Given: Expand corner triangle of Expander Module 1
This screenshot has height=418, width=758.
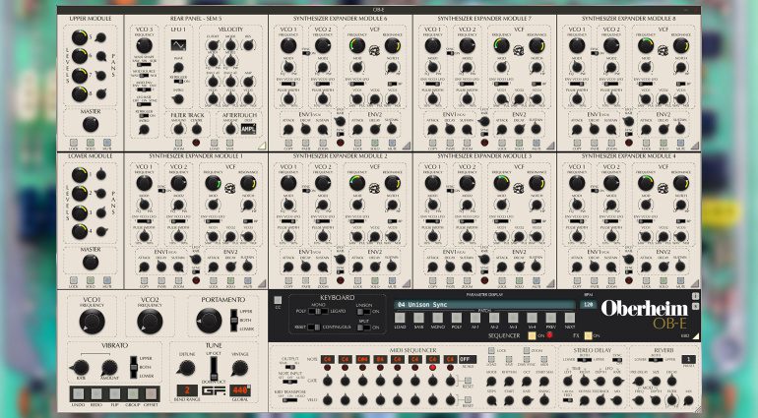Looking at the screenshot, I should click(x=263, y=283).
